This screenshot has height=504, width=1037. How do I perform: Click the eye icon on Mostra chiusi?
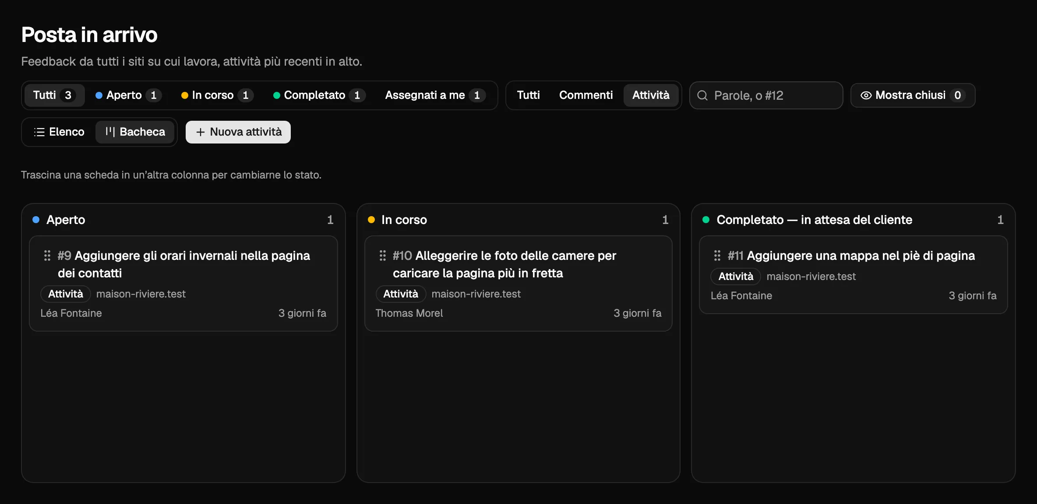coord(866,95)
